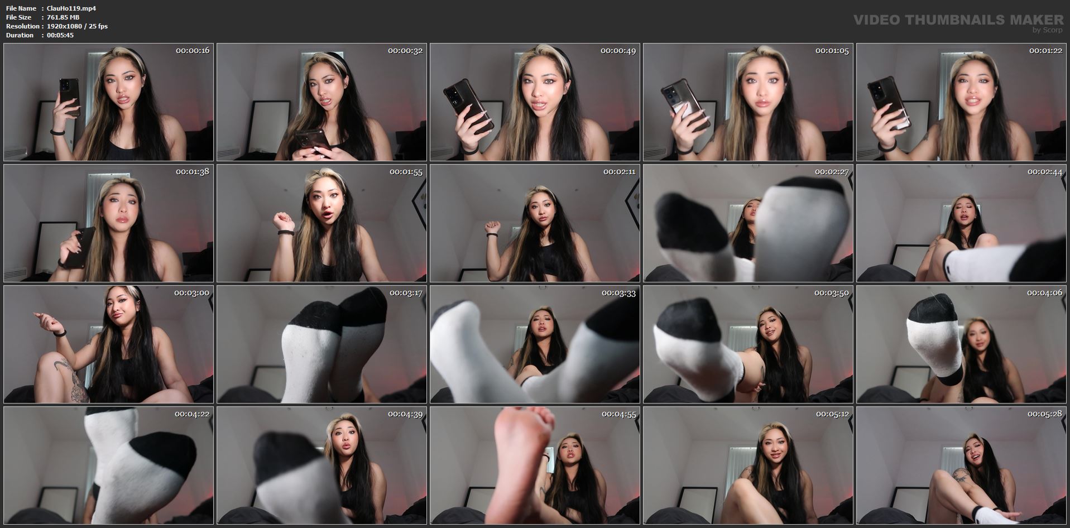Choose the frame stamped 00:03:50
The image size is (1070, 528).
pyautogui.click(x=748, y=344)
